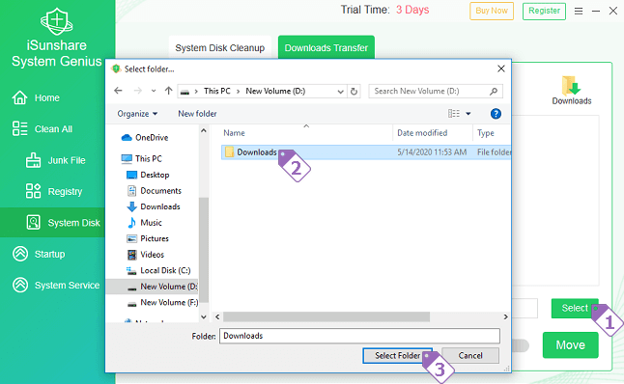Open System Service section

pos(67,286)
